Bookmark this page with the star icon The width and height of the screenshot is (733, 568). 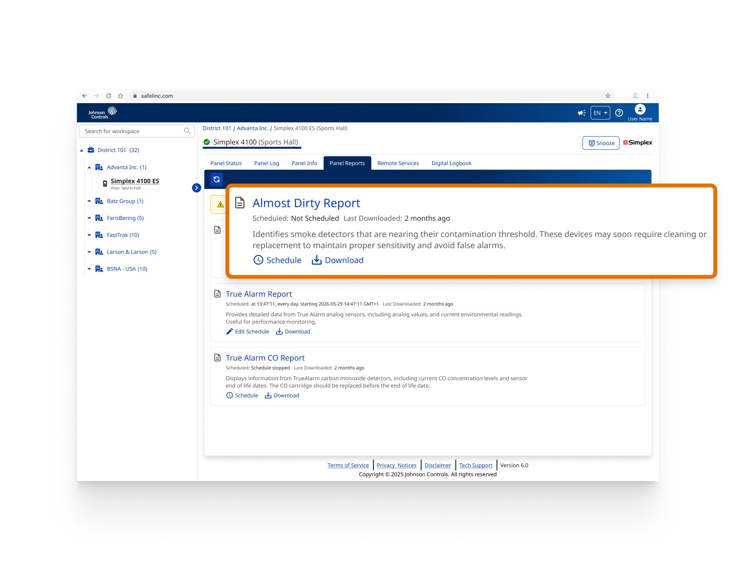point(608,96)
